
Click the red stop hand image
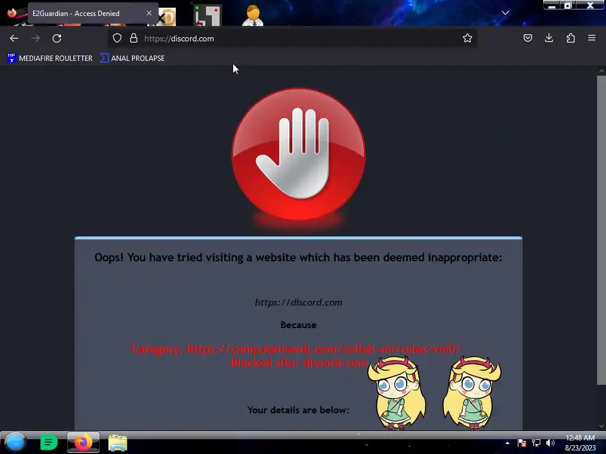click(298, 154)
